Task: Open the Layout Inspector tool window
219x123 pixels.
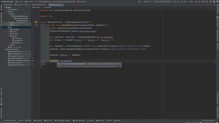Action: point(208,120)
